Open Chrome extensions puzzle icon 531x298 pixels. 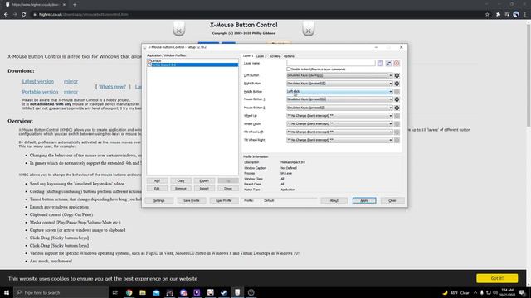coord(498,15)
